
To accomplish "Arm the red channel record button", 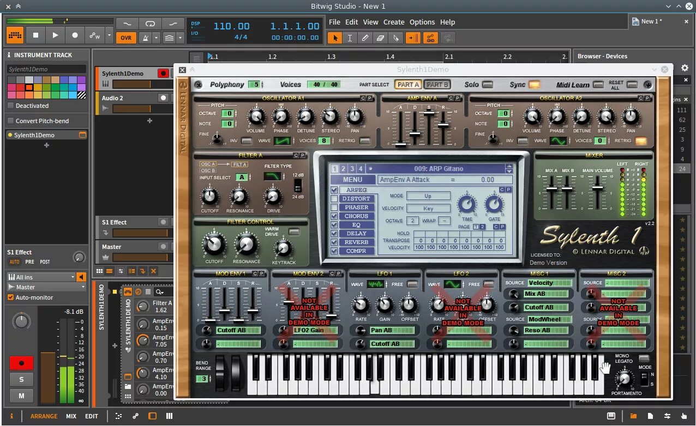I will point(21,363).
